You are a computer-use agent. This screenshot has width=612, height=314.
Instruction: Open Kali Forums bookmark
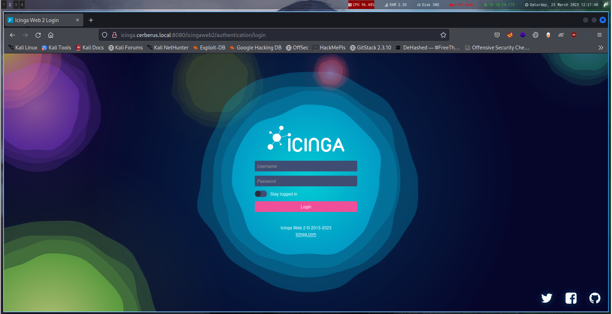point(125,48)
